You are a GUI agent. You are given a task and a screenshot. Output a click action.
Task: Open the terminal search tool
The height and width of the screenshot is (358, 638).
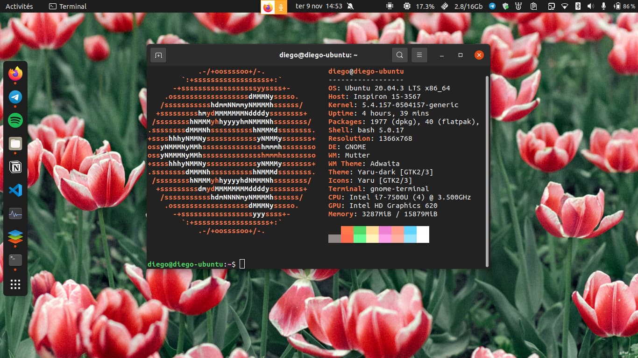pos(399,55)
